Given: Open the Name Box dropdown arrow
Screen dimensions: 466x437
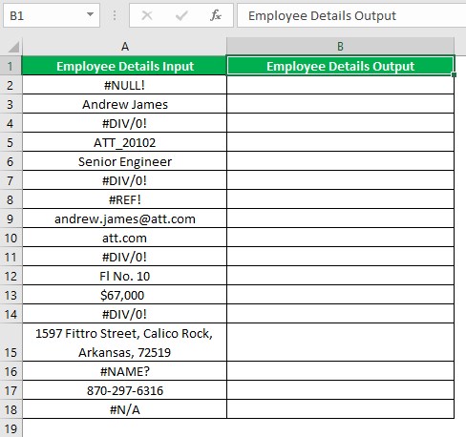Looking at the screenshot, I should pyautogui.click(x=90, y=14).
